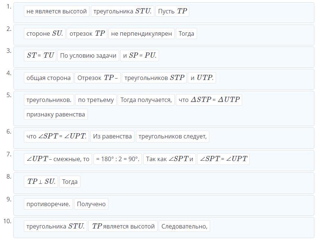Image resolution: width=317 pixels, height=243 pixels.
Task: Select the 'сторонe SU.' tile in row 2
Action: tap(45, 33)
